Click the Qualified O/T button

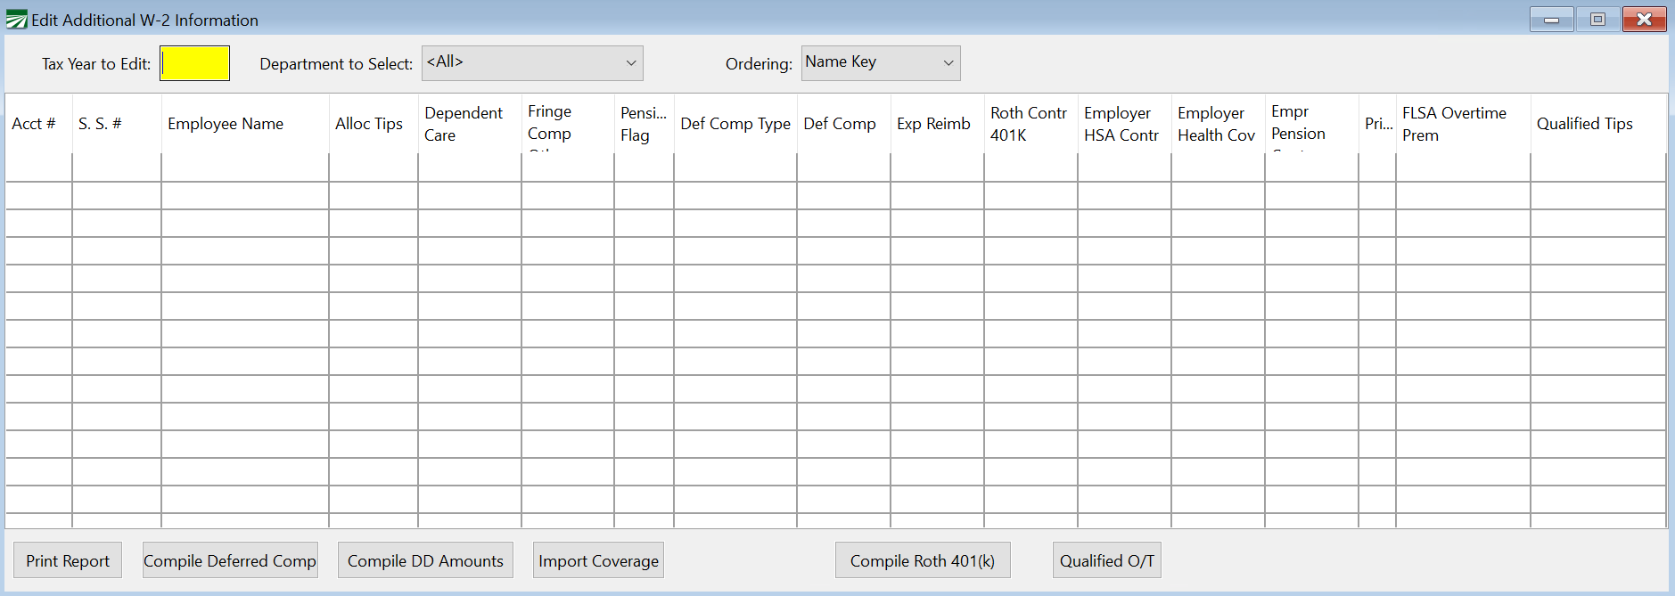1106,560
